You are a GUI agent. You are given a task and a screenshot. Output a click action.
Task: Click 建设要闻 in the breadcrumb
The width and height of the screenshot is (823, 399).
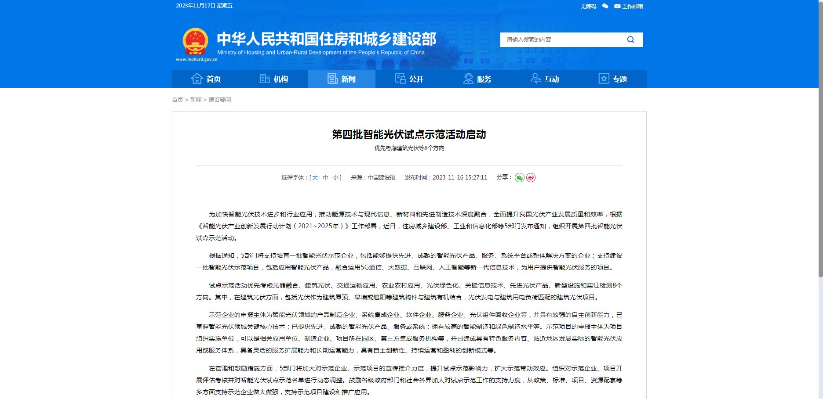pos(219,100)
